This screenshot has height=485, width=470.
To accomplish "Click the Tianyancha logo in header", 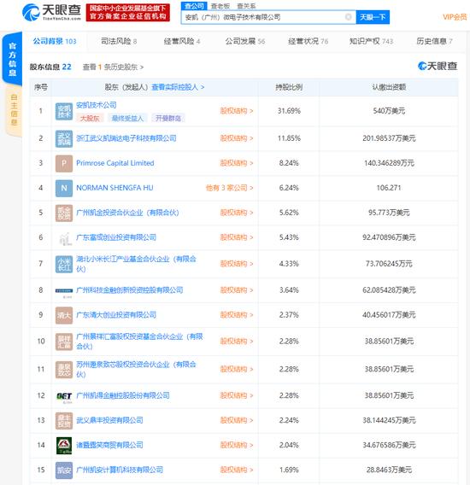I will tap(51, 12).
